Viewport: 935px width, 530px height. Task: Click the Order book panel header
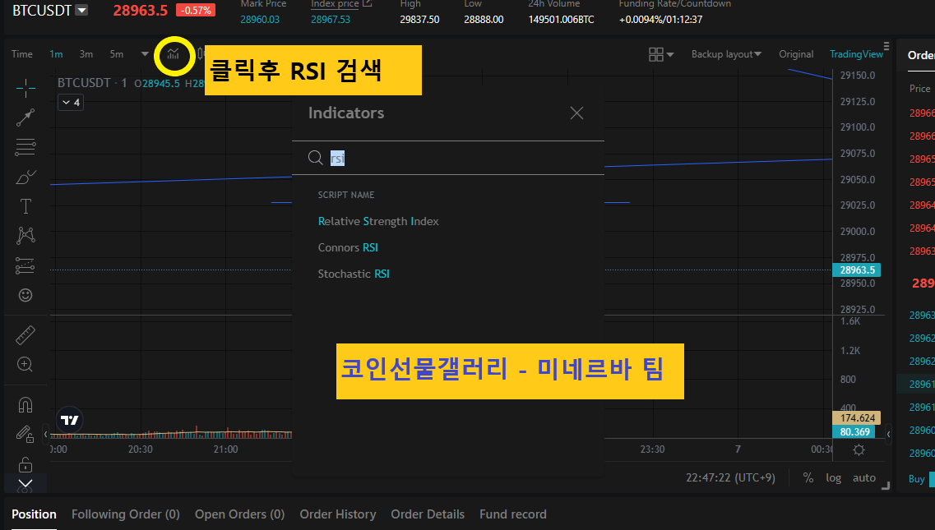[x=921, y=55]
